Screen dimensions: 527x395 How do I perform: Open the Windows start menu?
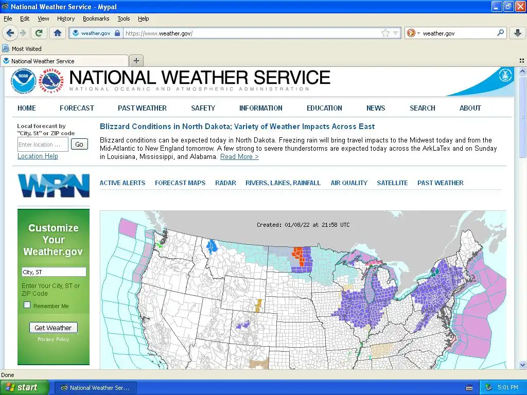tap(25, 387)
